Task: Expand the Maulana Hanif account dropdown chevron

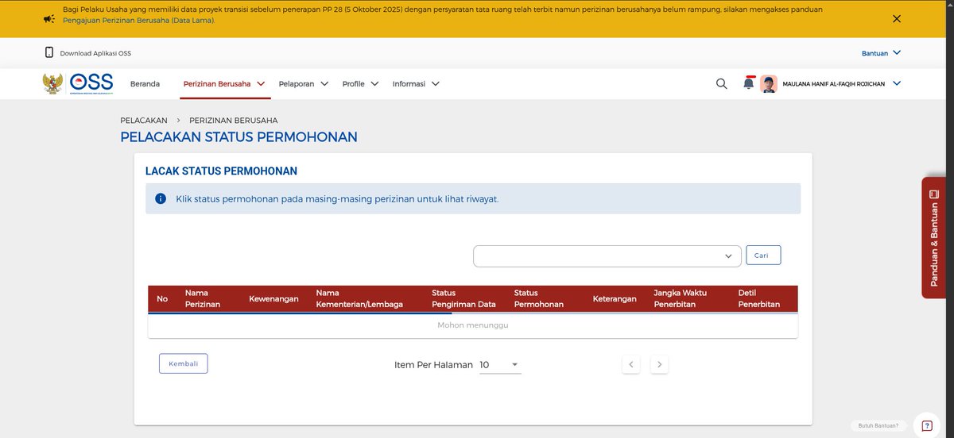Action: (x=897, y=83)
